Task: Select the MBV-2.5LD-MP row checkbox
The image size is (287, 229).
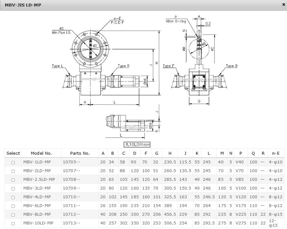Action: click(13, 180)
